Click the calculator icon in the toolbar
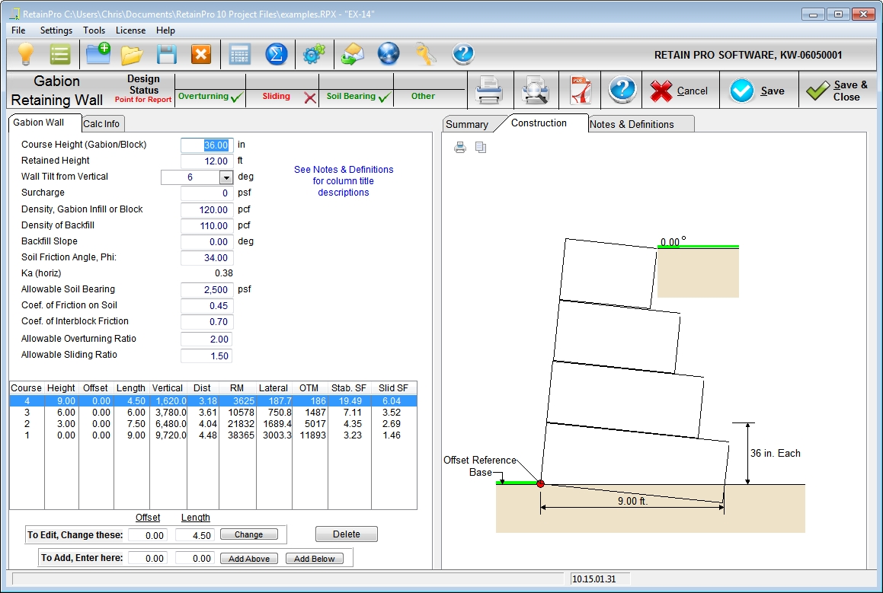 [240, 55]
